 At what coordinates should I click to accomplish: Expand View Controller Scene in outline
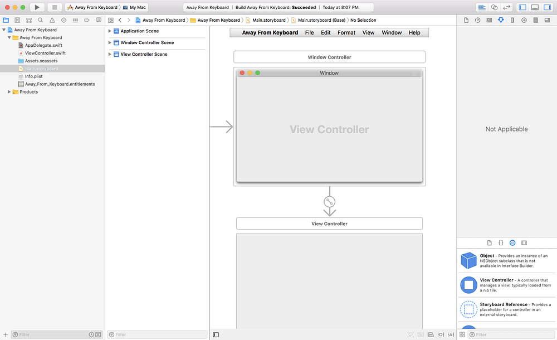coord(110,54)
